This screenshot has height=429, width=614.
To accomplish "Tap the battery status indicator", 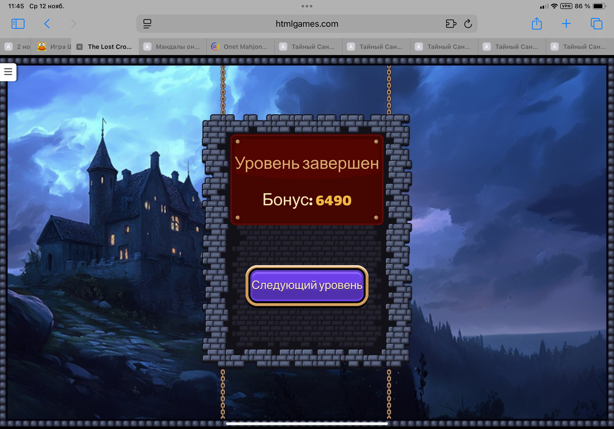I will 599,6.
